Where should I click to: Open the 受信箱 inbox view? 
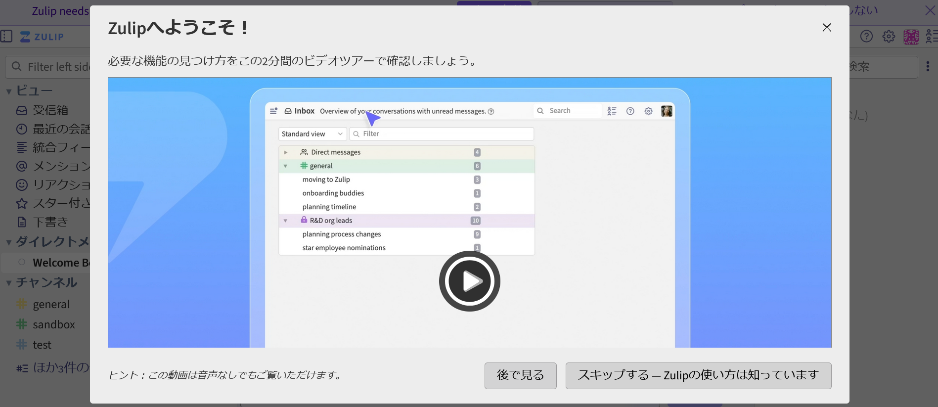coord(50,110)
